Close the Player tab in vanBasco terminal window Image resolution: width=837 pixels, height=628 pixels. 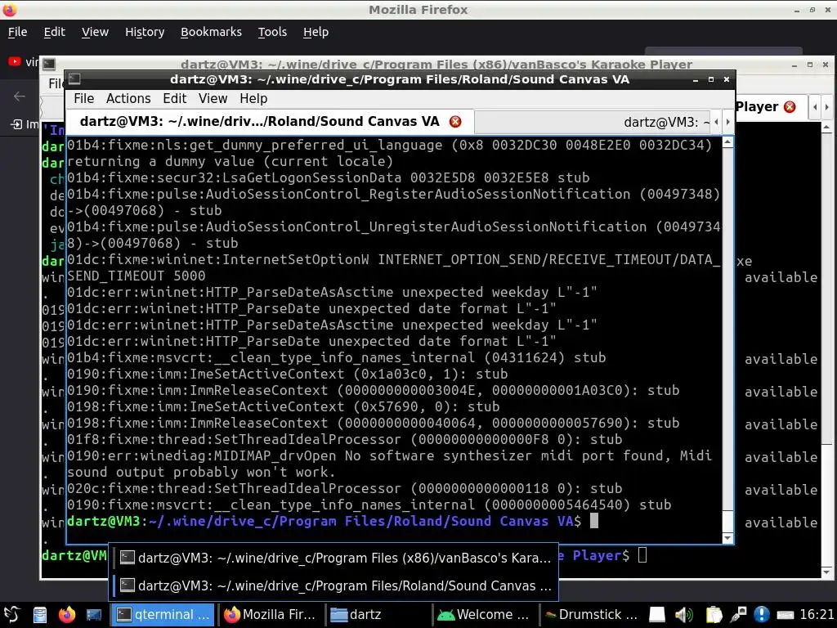pos(790,107)
